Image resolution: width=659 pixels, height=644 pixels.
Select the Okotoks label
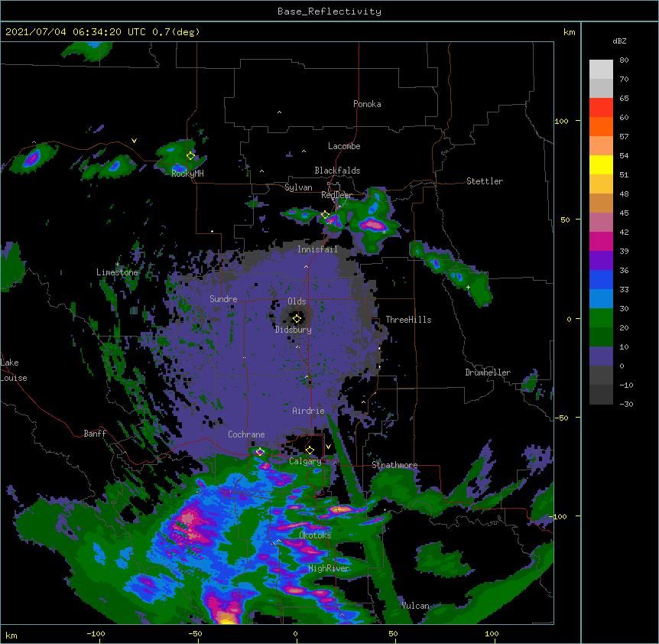(315, 535)
